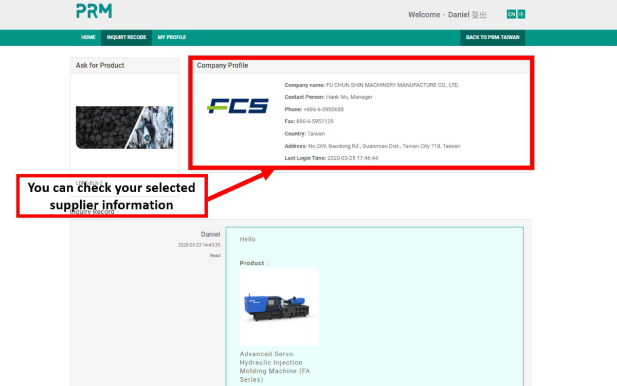Click Country value Taiwan
The image size is (617, 386).
click(316, 134)
